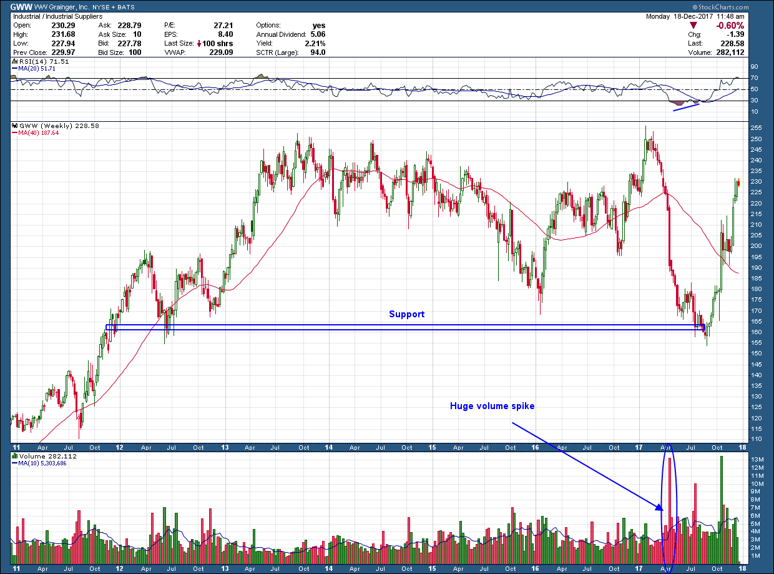Click the Yield value 2.21%
Image resolution: width=774 pixels, height=574 pixels.
[x=315, y=44]
